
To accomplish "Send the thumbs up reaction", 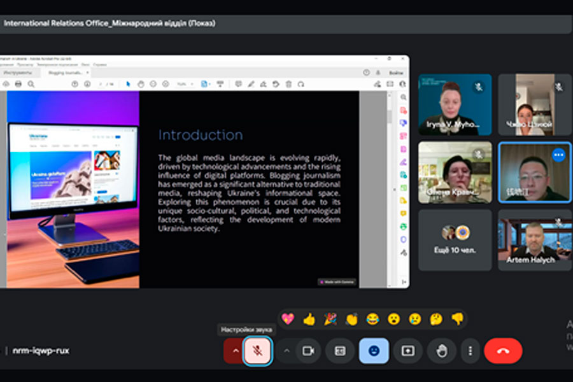I will click(309, 319).
